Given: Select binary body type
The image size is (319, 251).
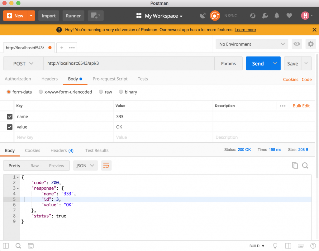Looking at the screenshot, I should click(x=121, y=92).
